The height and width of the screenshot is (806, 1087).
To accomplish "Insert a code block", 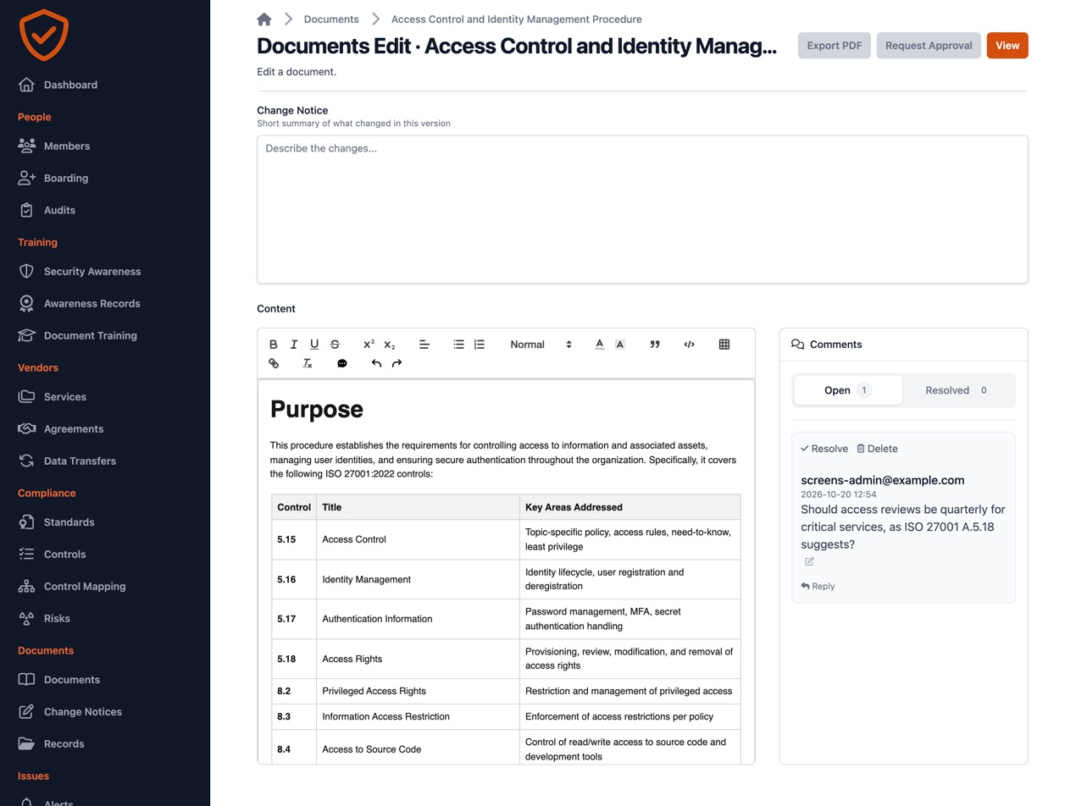I will point(690,345).
